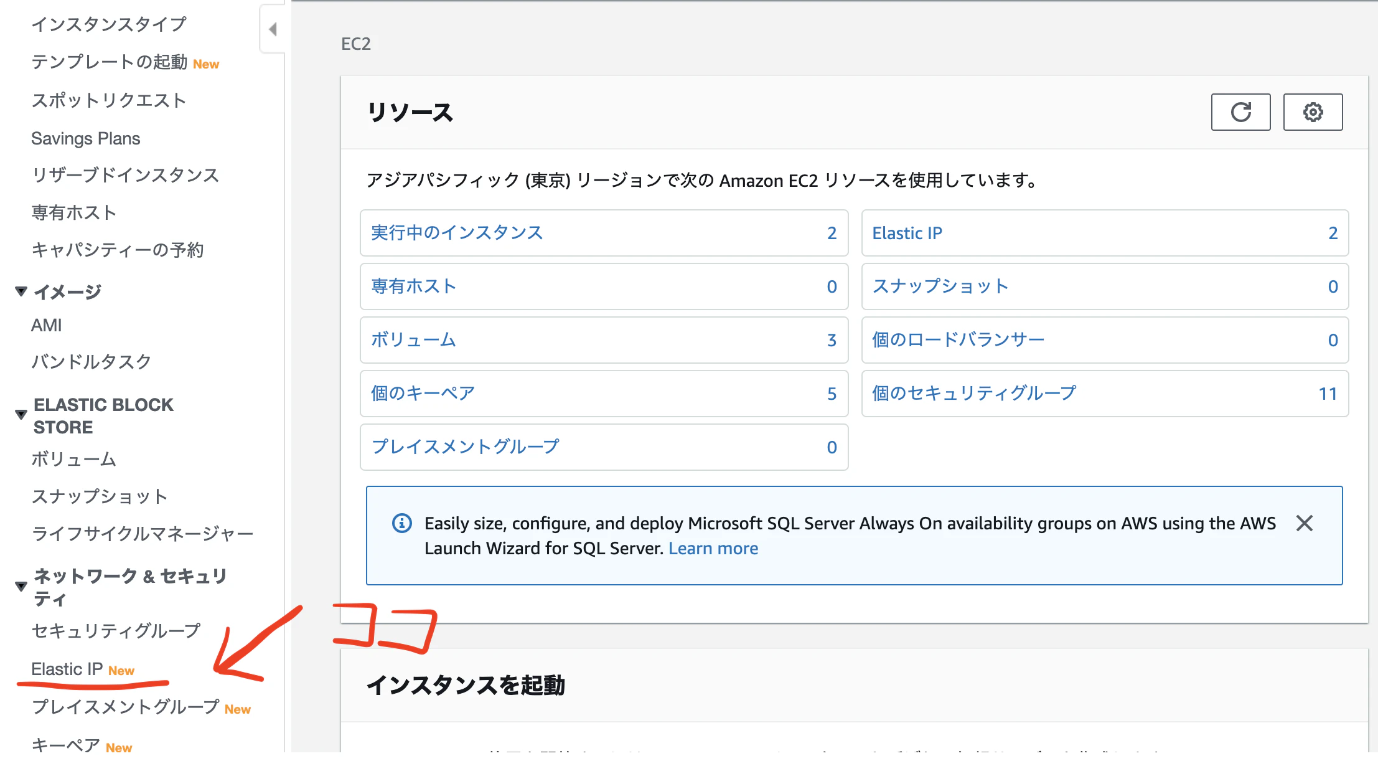The height and width of the screenshot is (761, 1378).
Task: Open 専有ホスト resource card
Action: [604, 286]
